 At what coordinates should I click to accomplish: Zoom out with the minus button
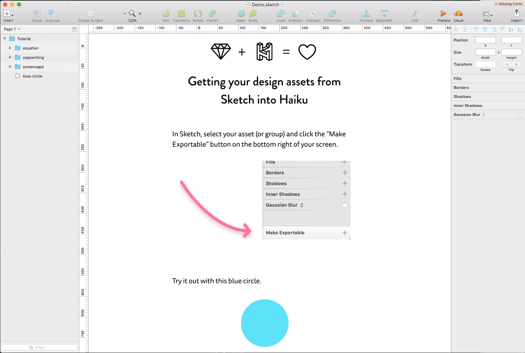pos(125,13)
